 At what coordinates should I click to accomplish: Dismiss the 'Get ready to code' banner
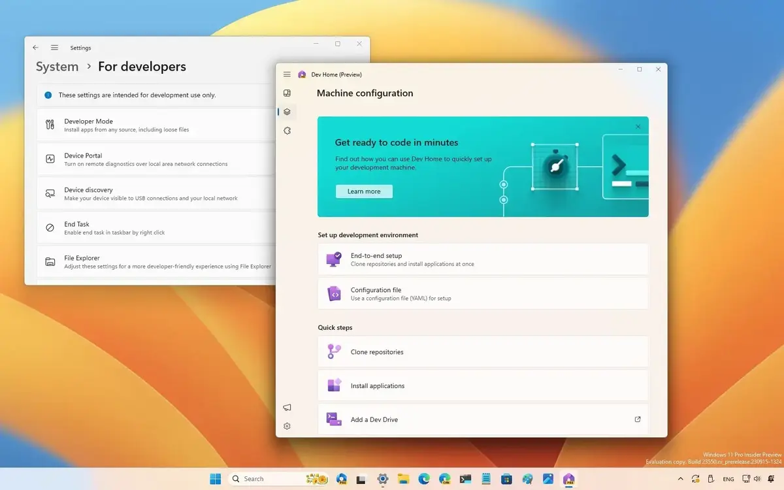638,127
